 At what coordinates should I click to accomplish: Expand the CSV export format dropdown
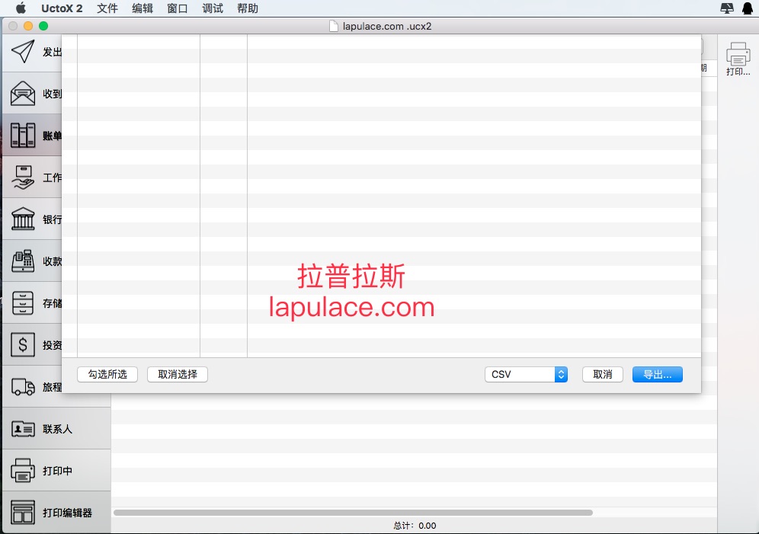click(526, 374)
